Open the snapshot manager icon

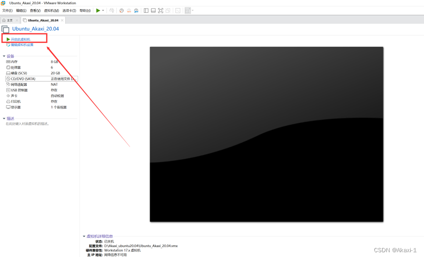(x=136, y=10)
